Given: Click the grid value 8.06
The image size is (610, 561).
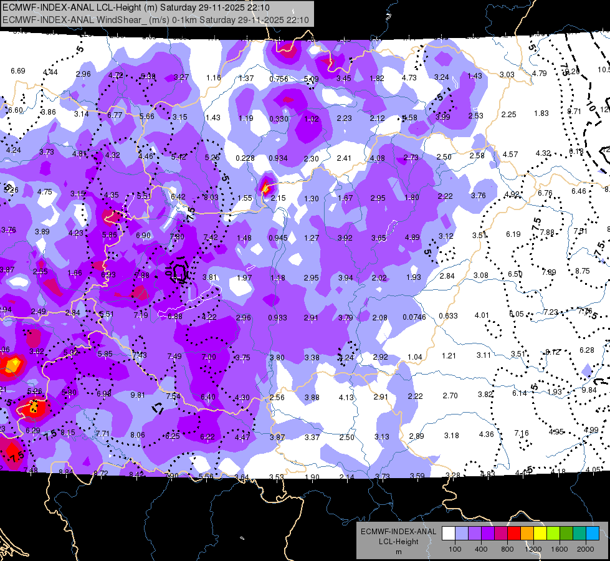Looking at the screenshot, I should (x=137, y=435).
